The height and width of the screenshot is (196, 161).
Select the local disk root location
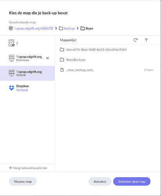click(x=27, y=43)
